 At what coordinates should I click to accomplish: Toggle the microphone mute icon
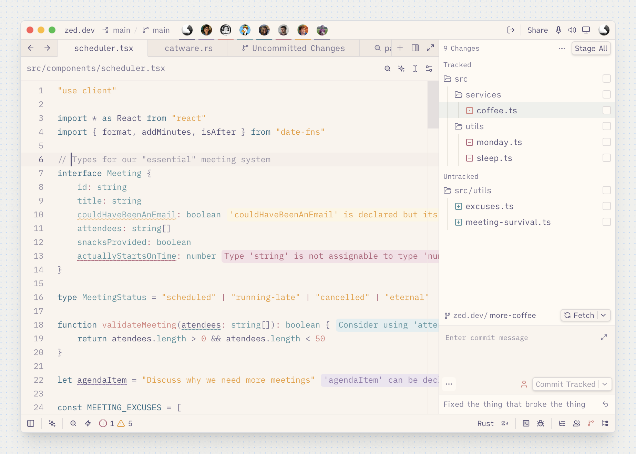coord(558,30)
